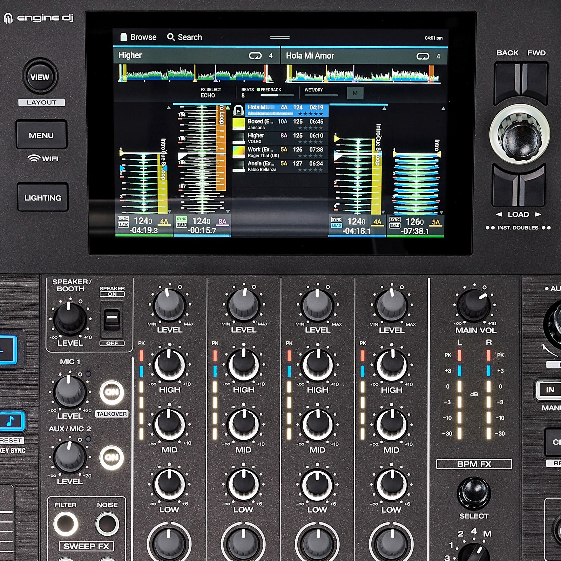This screenshot has width=561, height=561.
Task: Tap the Hola Mi Amor overview waveform
Action: (x=363, y=74)
